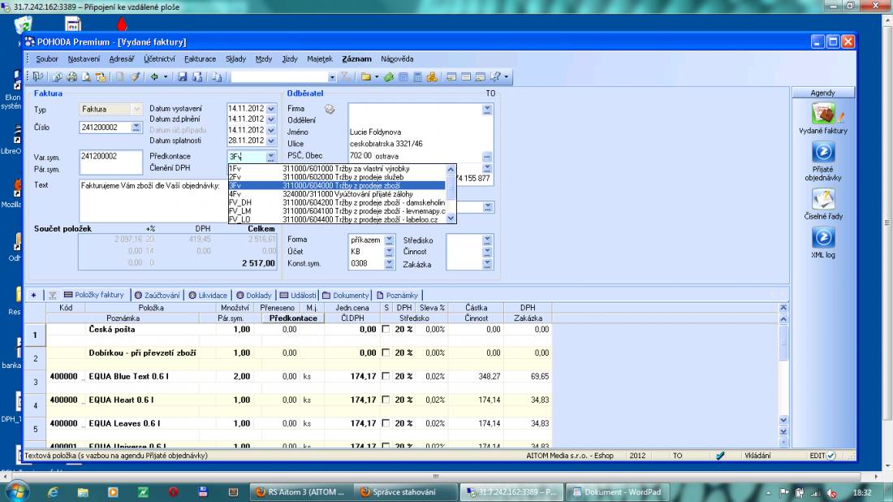
Task: Expand the Datum vystavení date dropdown
Action: point(271,109)
